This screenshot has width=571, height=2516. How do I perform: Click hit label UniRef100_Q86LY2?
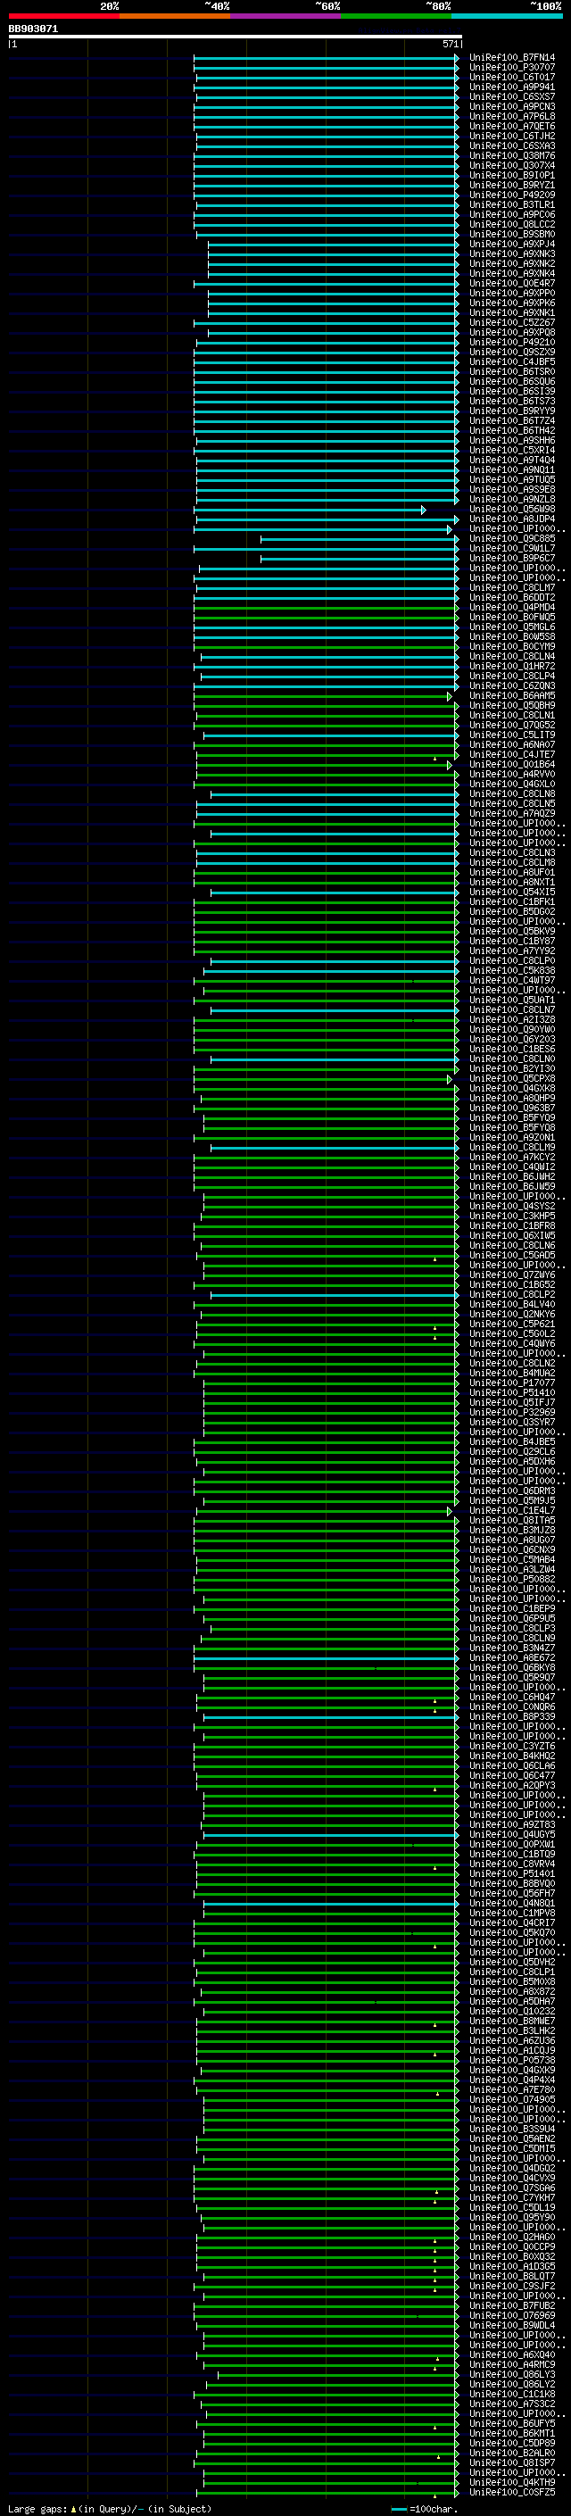coord(512,2384)
